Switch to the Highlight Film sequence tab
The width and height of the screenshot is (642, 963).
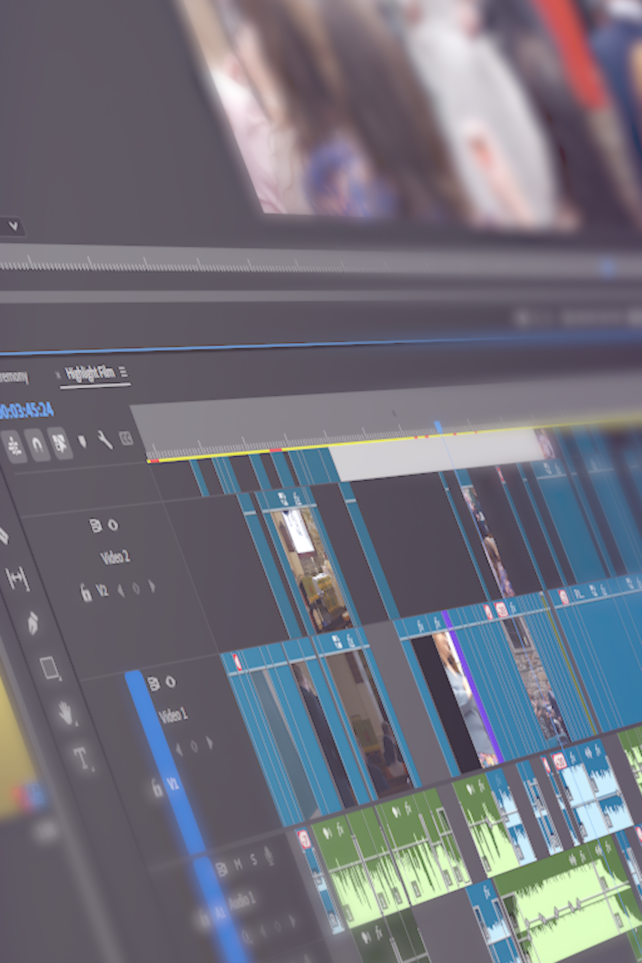[x=90, y=374]
